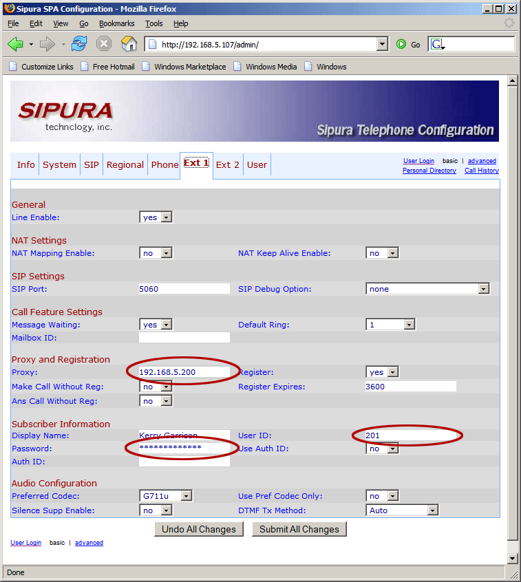The height and width of the screenshot is (582, 521).
Task: Open the Customize Links bookmark
Action: [x=41, y=67]
